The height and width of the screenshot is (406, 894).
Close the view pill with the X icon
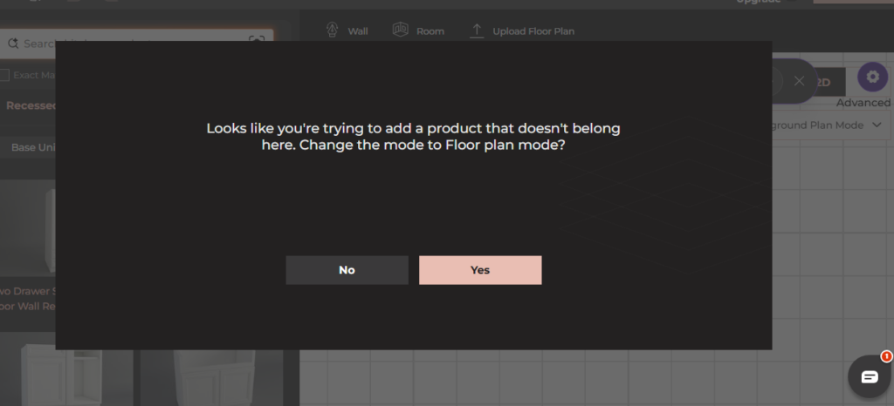[799, 81]
